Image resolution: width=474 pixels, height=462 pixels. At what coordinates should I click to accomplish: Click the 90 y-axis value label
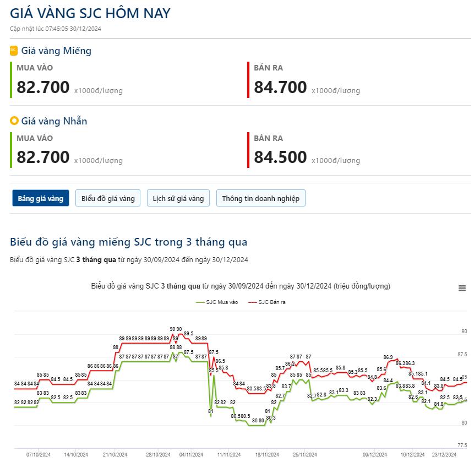click(x=464, y=331)
